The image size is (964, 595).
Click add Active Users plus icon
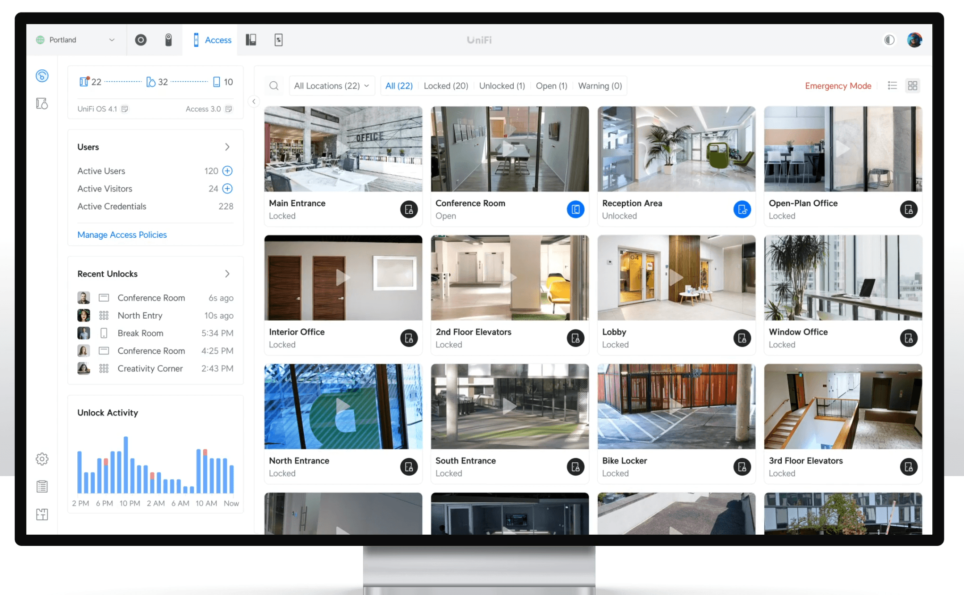click(227, 171)
